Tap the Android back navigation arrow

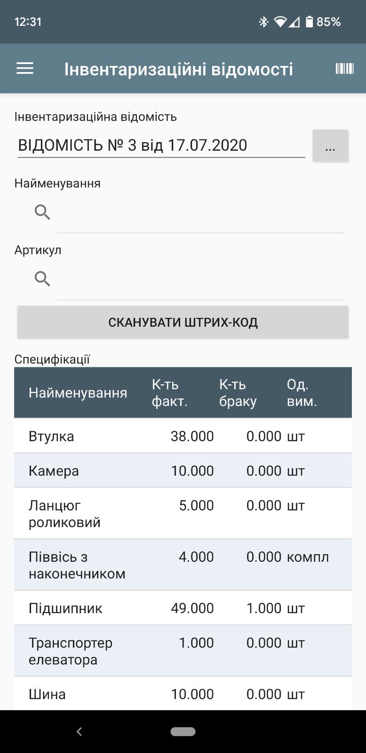[x=79, y=731]
